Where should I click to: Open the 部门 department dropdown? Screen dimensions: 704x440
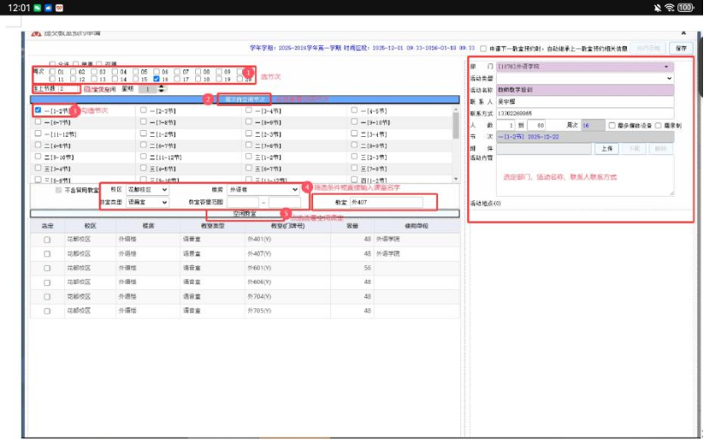[667, 66]
